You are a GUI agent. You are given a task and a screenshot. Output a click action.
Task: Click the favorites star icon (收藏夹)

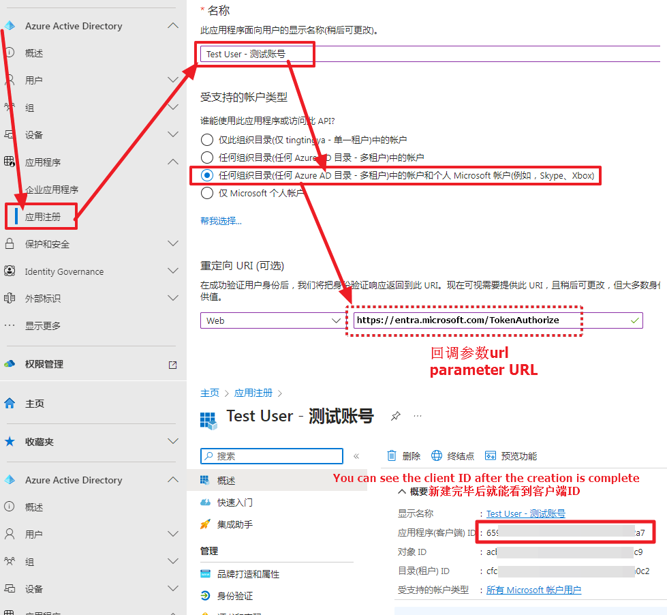click(10, 442)
